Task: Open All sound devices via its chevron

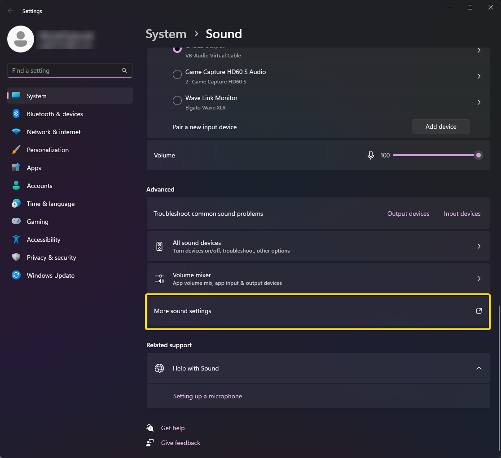Action: tap(479, 246)
